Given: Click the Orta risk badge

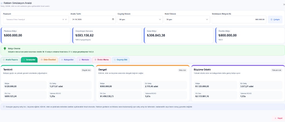Looking at the screenshot, I should click(182, 70).
